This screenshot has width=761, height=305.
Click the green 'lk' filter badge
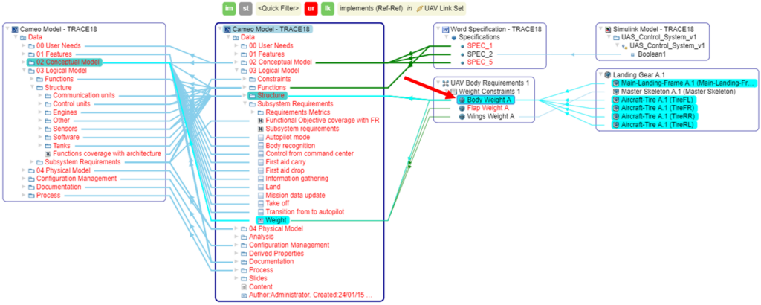[x=327, y=8]
